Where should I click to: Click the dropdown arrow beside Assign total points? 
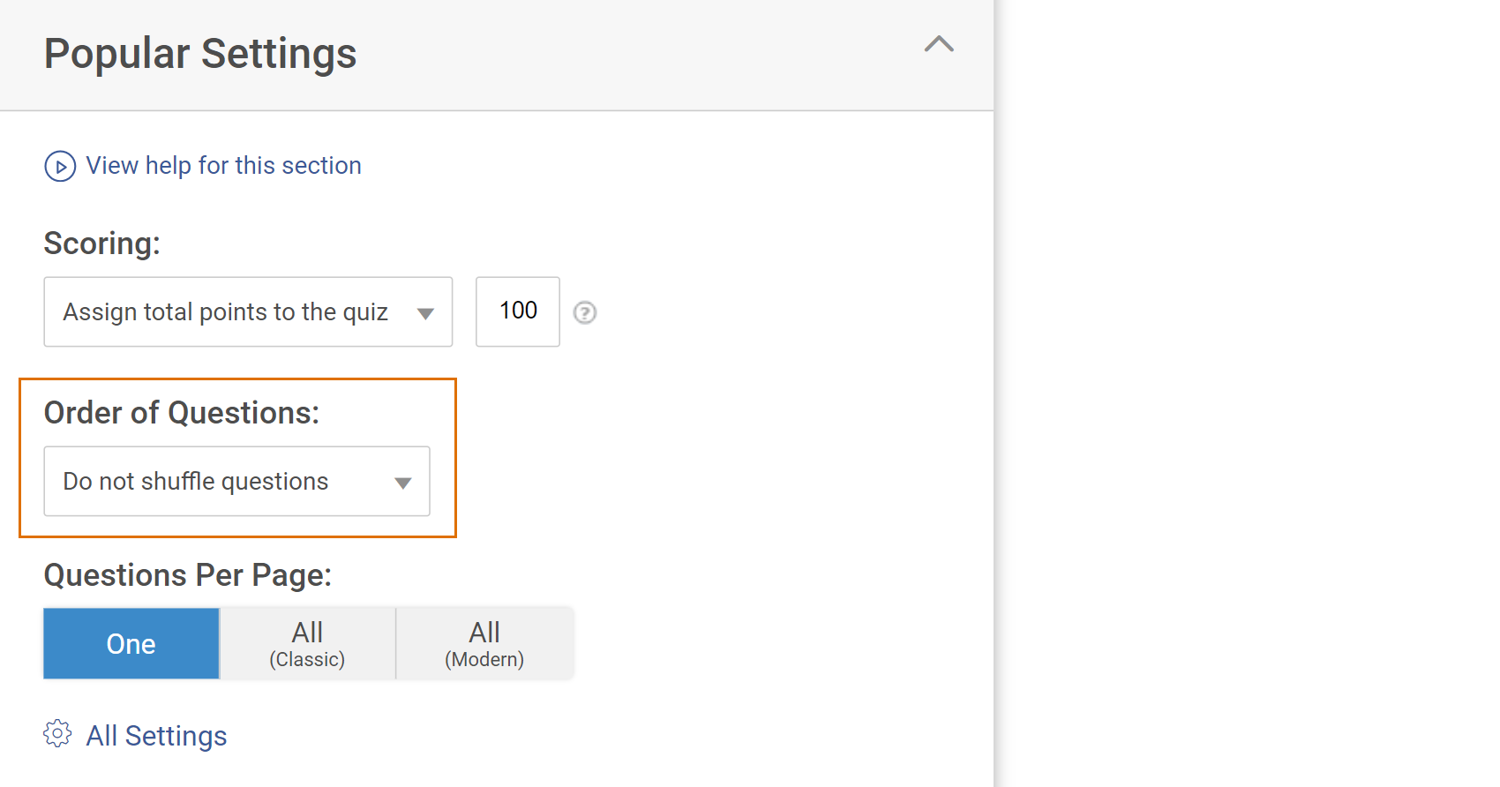click(x=426, y=312)
